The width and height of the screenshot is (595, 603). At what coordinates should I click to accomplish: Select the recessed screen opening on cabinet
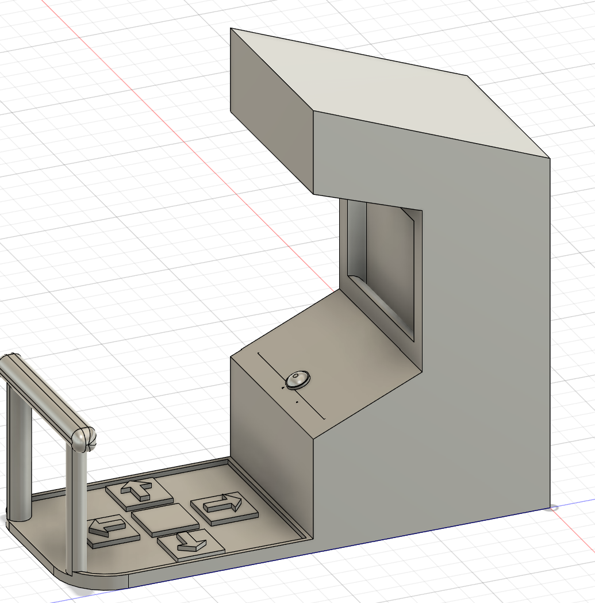(x=380, y=269)
